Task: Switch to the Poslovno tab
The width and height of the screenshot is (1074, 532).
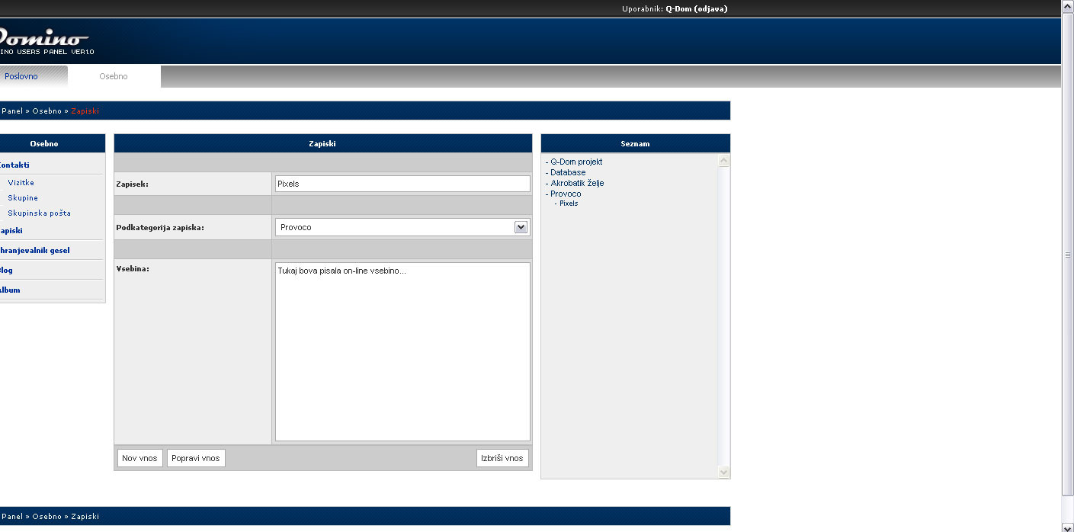Action: tap(21, 76)
